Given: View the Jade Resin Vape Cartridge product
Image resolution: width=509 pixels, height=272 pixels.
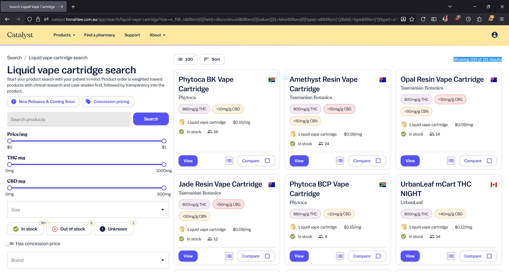Looking at the screenshot, I should tap(188, 256).
